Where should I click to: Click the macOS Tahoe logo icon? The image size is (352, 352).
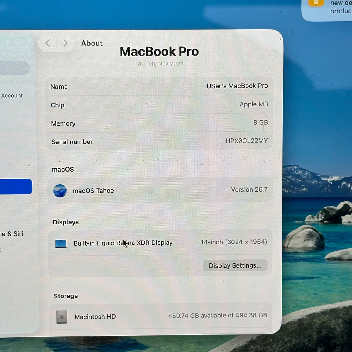(x=60, y=191)
